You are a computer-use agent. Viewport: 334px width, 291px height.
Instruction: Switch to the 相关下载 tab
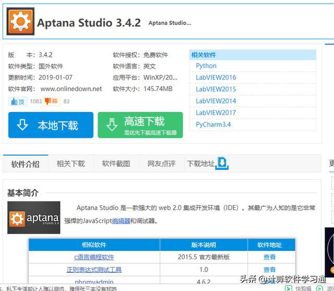click(71, 164)
